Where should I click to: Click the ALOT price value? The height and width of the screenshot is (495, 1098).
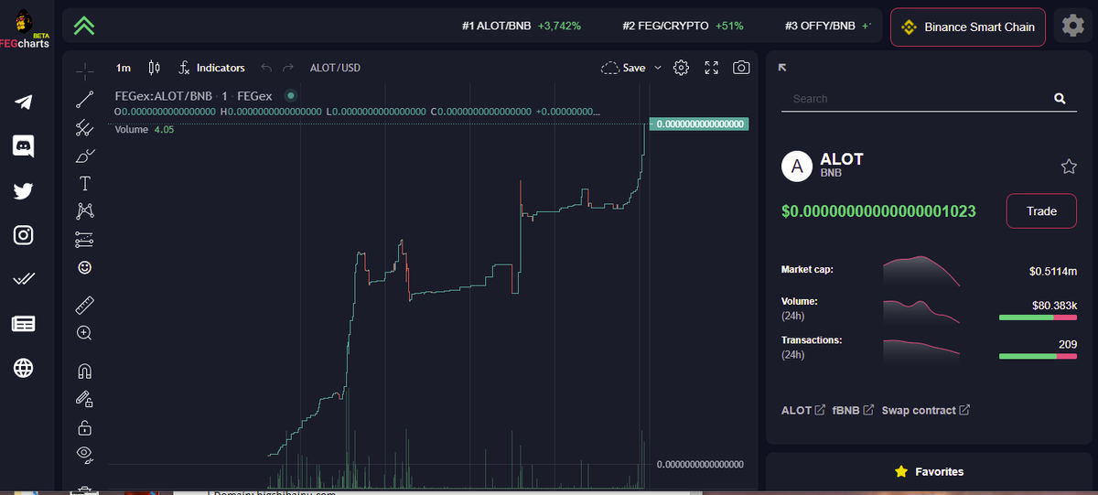878,211
